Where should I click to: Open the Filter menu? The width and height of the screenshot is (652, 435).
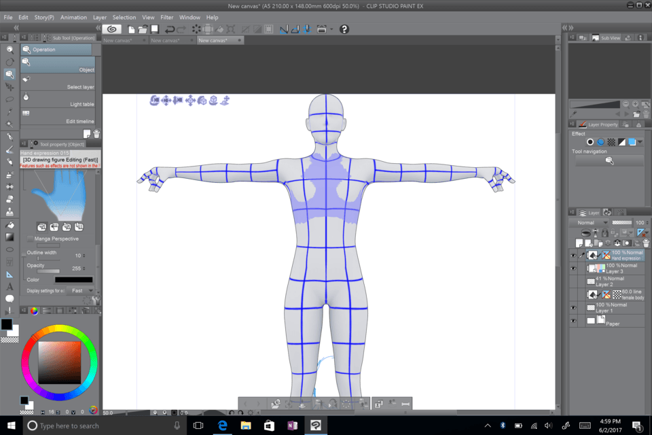(167, 17)
